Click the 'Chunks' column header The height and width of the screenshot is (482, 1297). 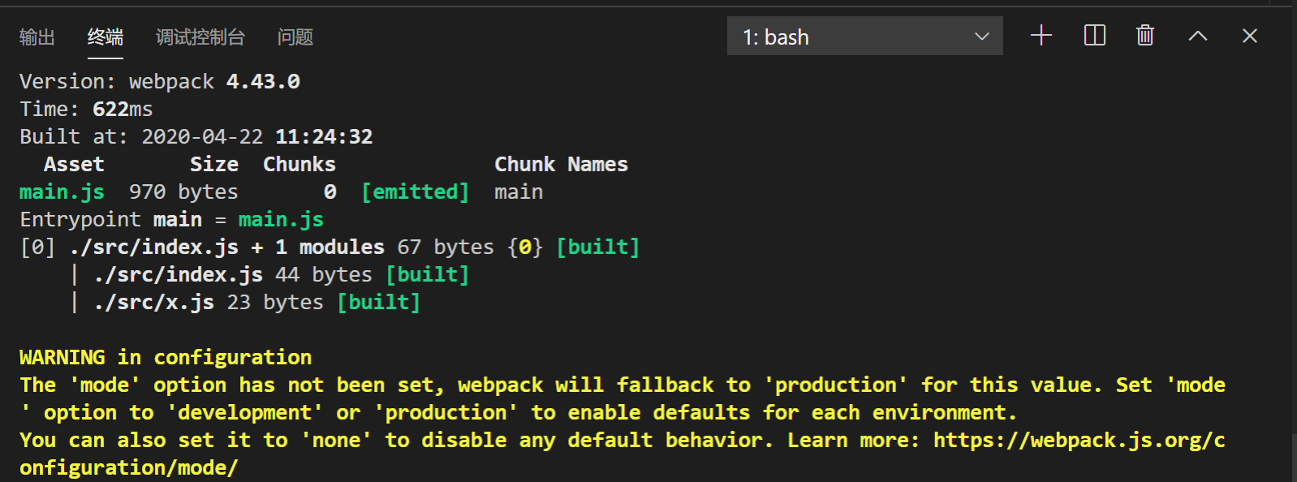pos(299,165)
